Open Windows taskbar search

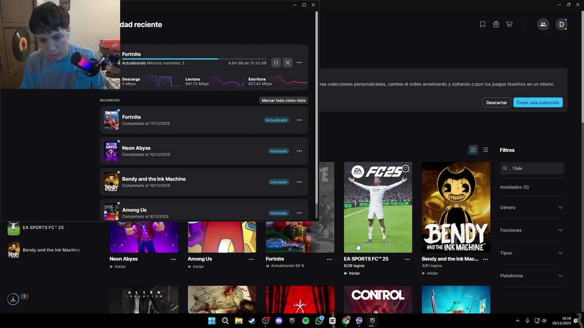225,321
